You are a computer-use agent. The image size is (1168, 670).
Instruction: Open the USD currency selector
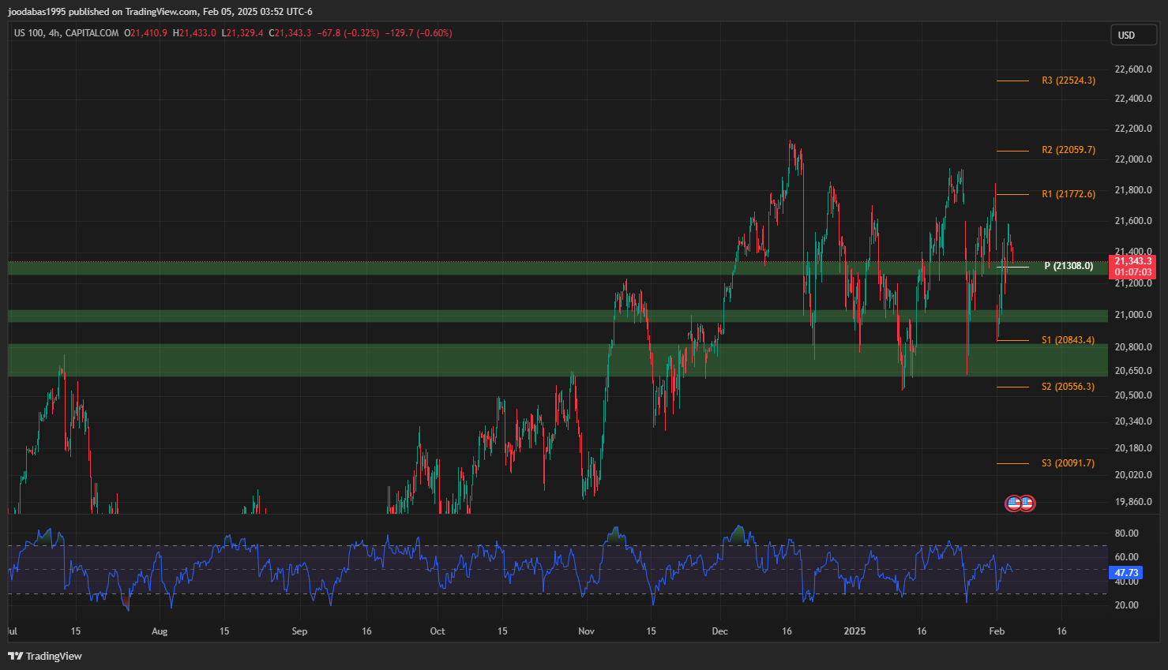[x=1126, y=35]
